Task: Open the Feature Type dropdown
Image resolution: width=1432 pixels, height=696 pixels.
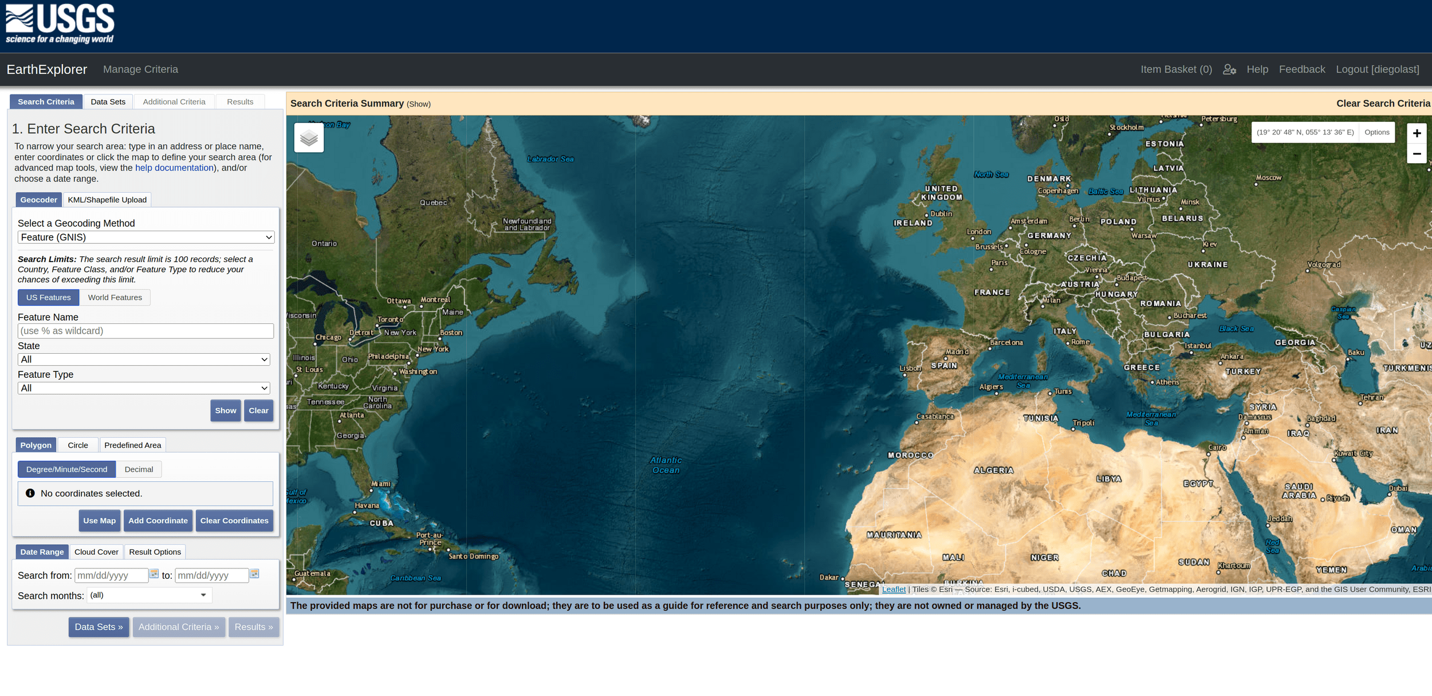Action: tap(144, 388)
